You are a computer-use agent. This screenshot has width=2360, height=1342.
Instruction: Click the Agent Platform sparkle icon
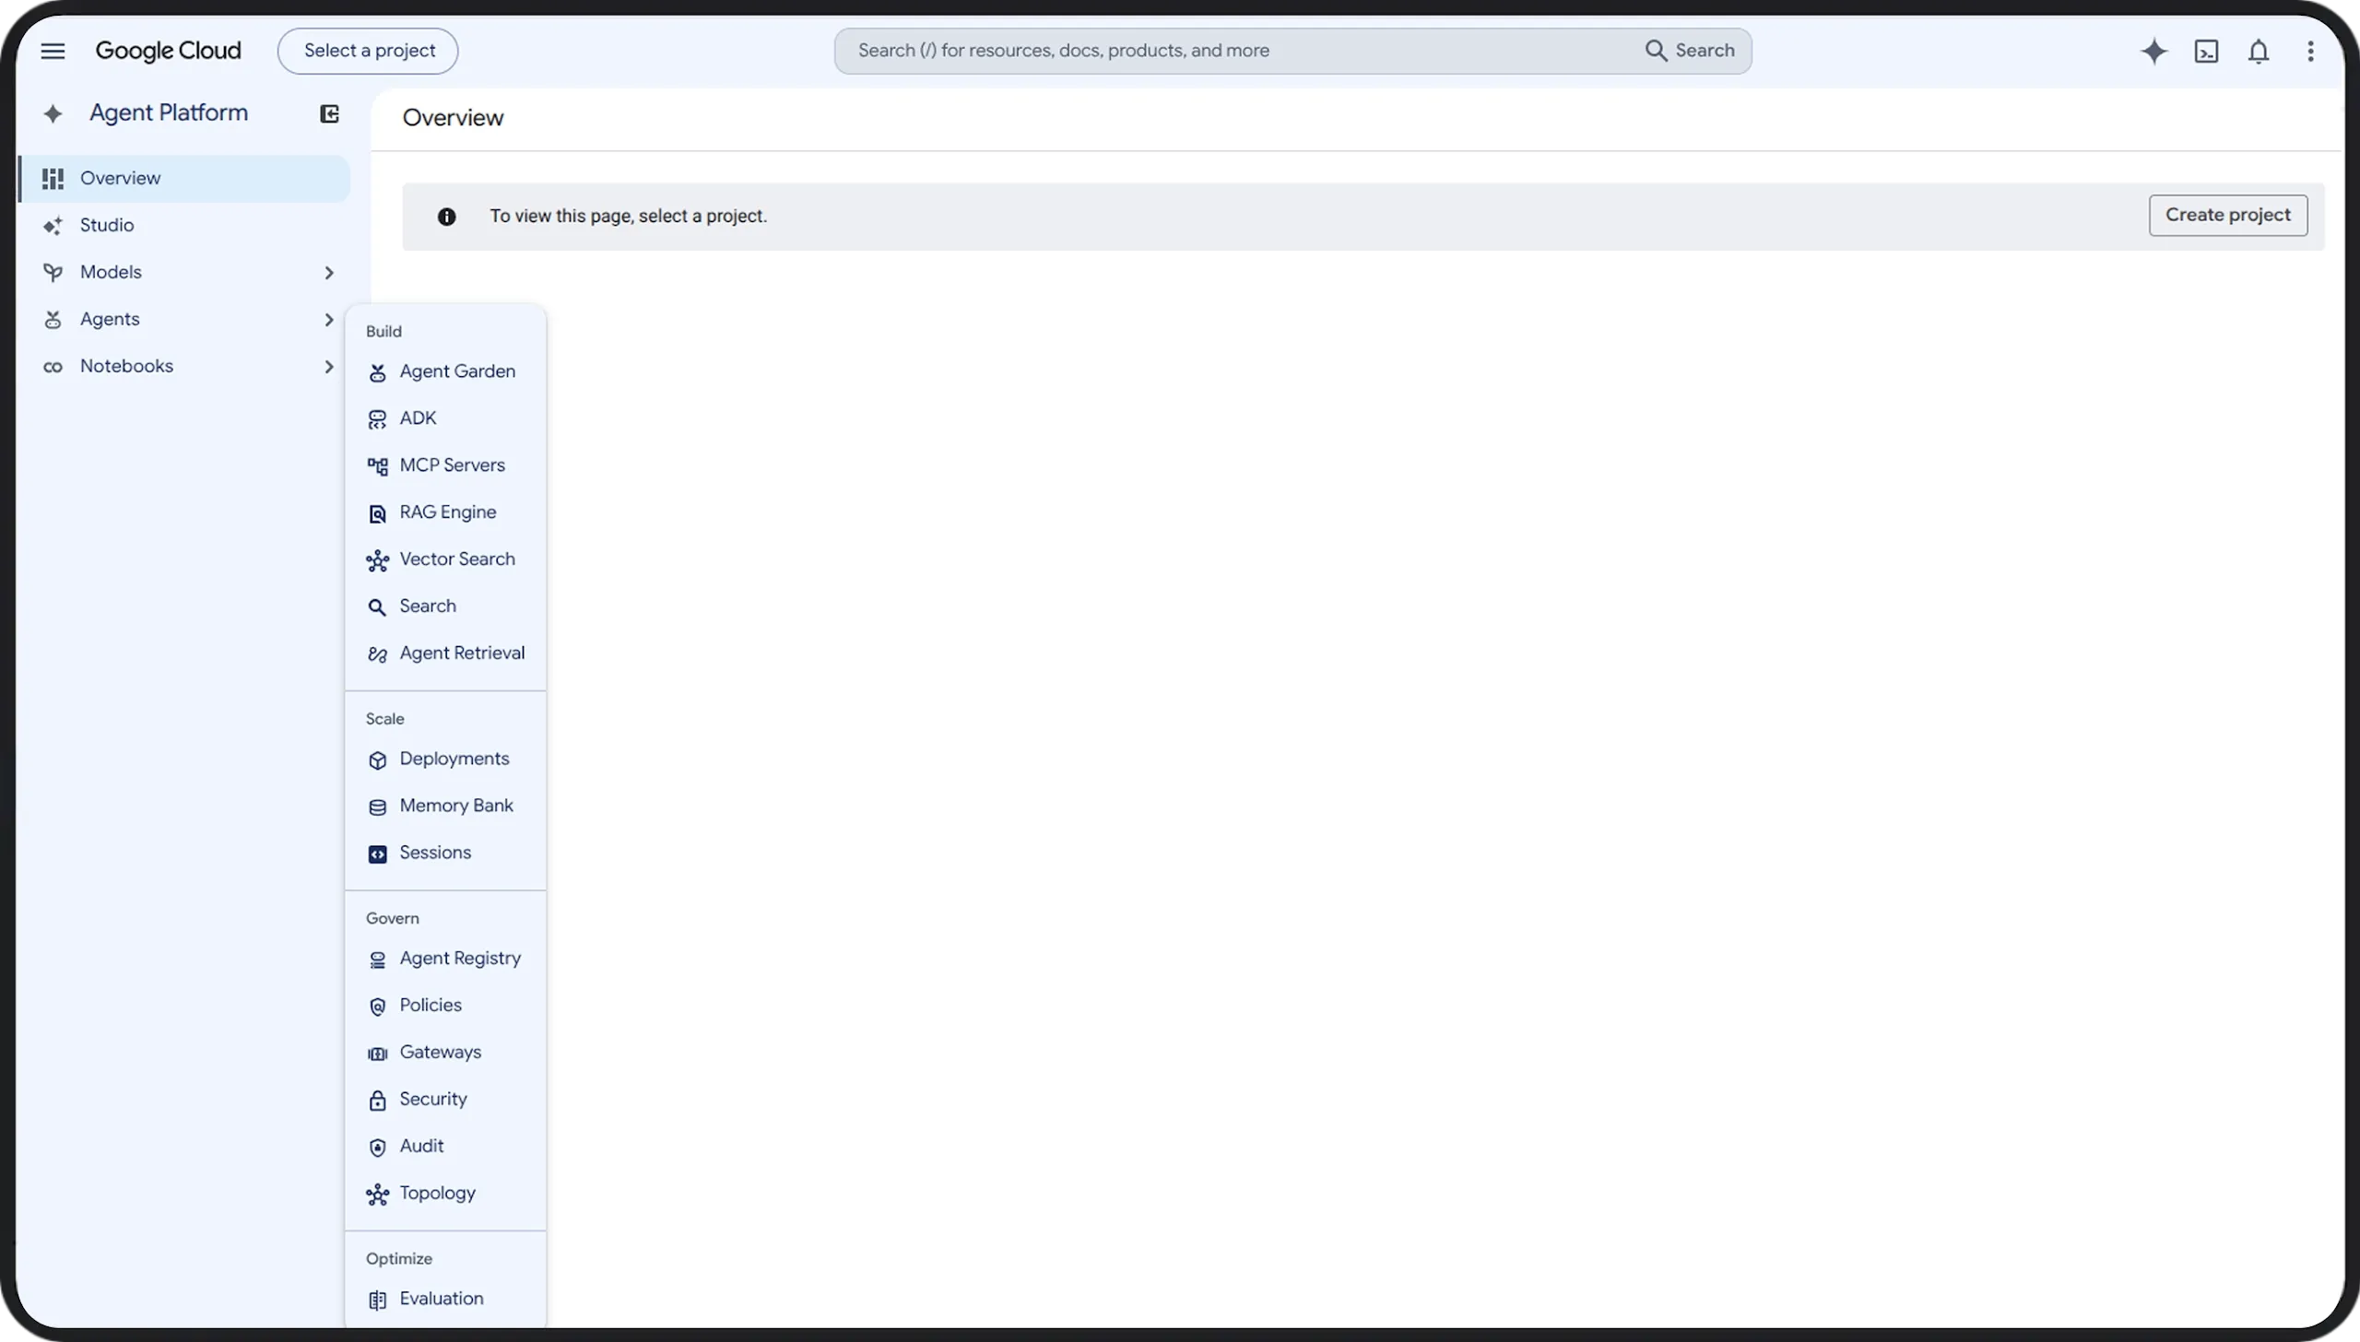(53, 113)
